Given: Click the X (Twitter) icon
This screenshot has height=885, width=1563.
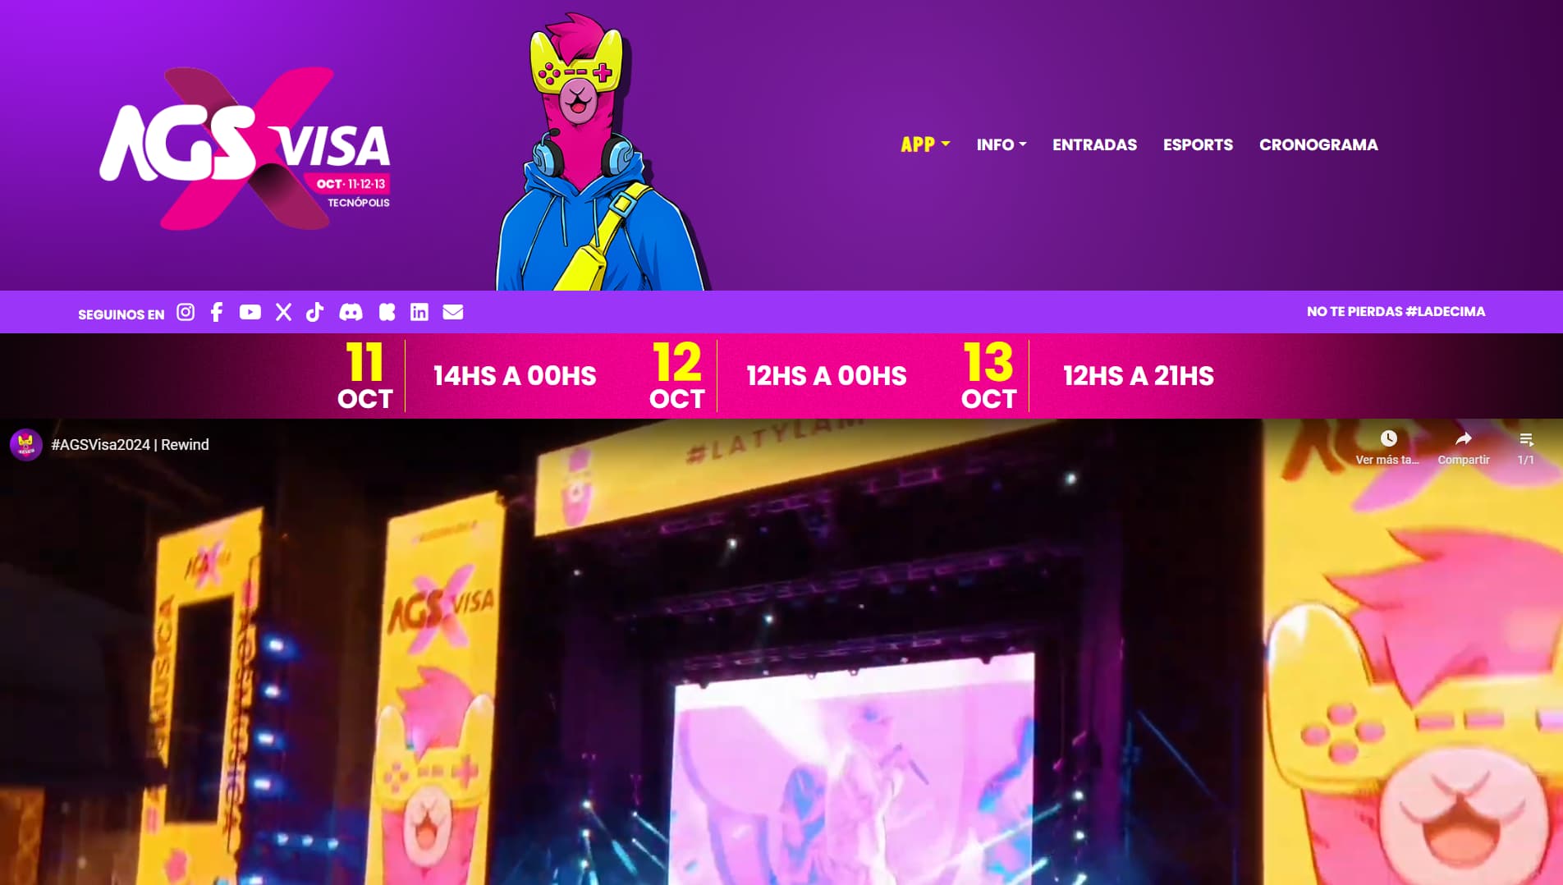Looking at the screenshot, I should tap(283, 312).
